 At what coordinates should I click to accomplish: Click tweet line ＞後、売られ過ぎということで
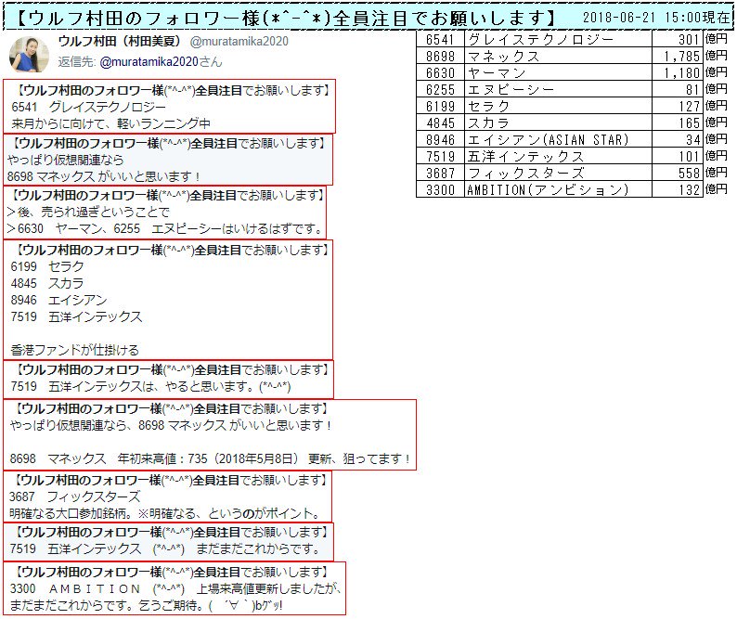click(88, 213)
